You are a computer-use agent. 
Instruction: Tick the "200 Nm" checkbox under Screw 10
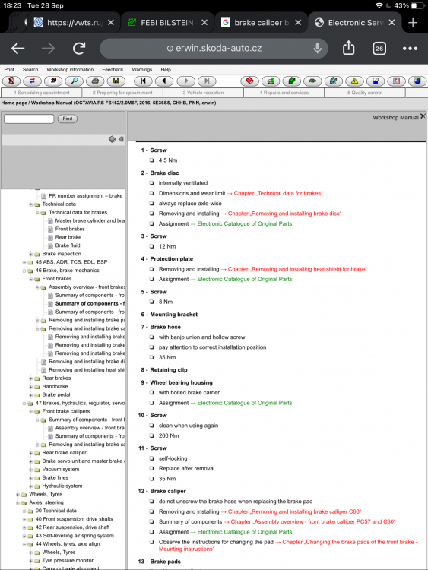coord(151,436)
